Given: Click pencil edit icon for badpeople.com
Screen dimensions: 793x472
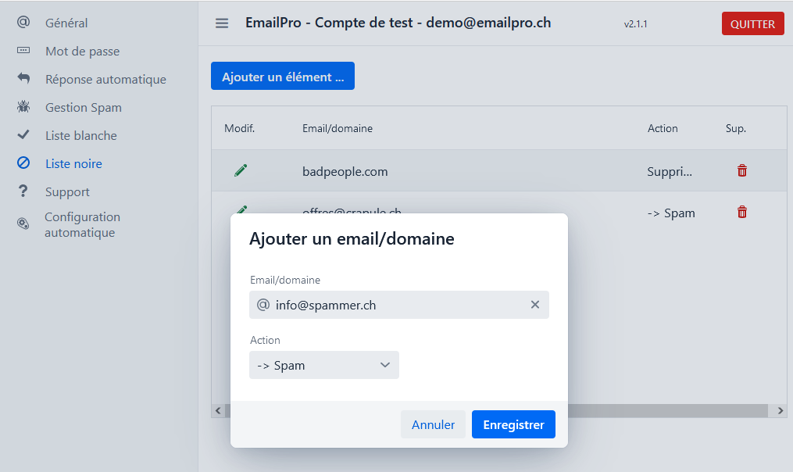Looking at the screenshot, I should (x=241, y=170).
